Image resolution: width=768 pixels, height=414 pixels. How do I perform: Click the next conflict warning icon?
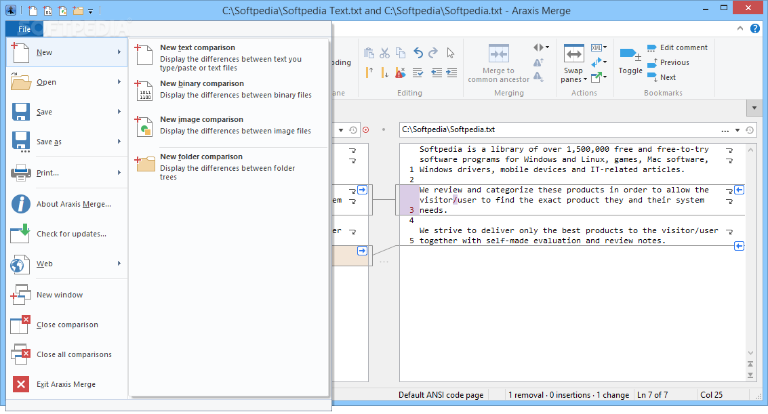tap(538, 77)
